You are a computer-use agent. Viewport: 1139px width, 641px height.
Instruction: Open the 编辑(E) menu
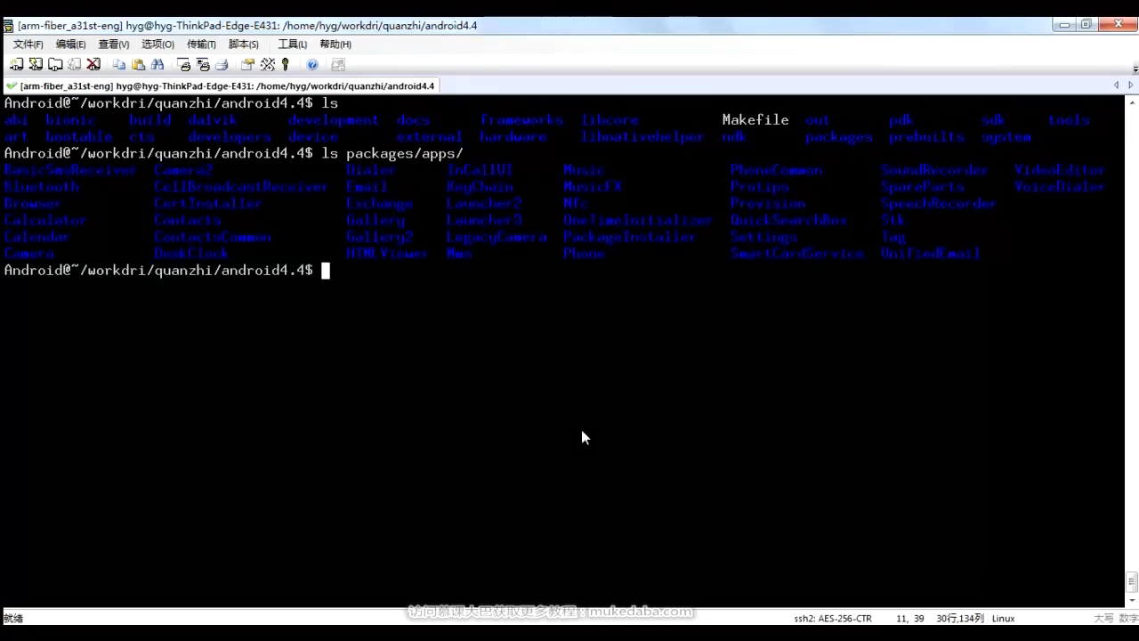click(x=71, y=44)
